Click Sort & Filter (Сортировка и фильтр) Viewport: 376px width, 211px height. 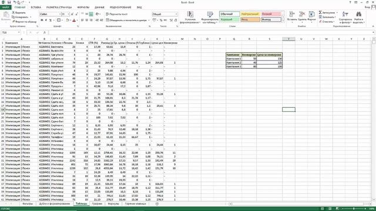tap(345, 17)
